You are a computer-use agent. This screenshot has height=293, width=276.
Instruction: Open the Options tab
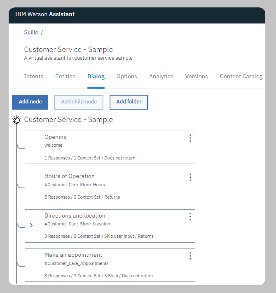click(126, 76)
